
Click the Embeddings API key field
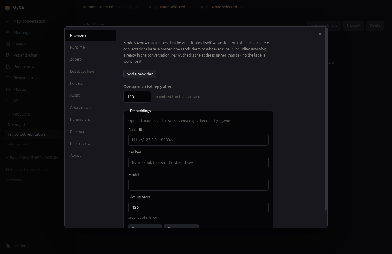click(198, 163)
